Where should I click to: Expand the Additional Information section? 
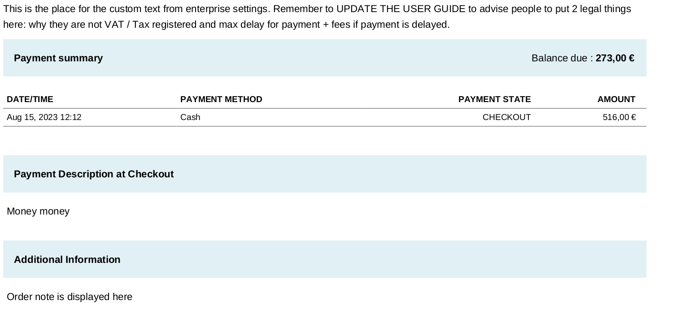[67, 259]
